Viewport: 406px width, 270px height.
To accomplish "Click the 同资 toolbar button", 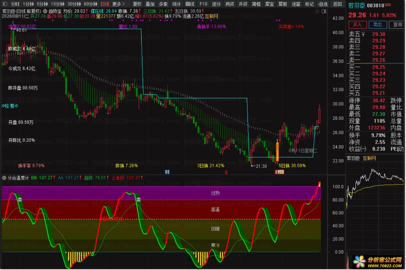I will pyautogui.click(x=230, y=4).
